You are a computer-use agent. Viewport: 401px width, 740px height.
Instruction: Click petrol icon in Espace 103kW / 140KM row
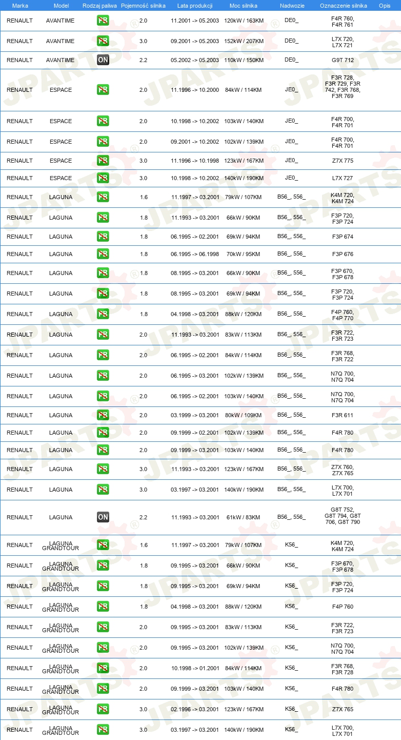coord(103,121)
